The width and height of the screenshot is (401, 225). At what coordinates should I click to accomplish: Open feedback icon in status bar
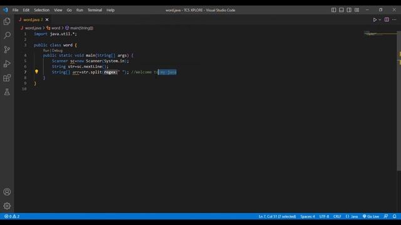(386, 216)
